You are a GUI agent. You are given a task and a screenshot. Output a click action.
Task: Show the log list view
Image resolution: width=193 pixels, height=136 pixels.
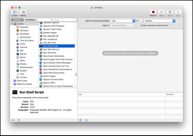81,120
